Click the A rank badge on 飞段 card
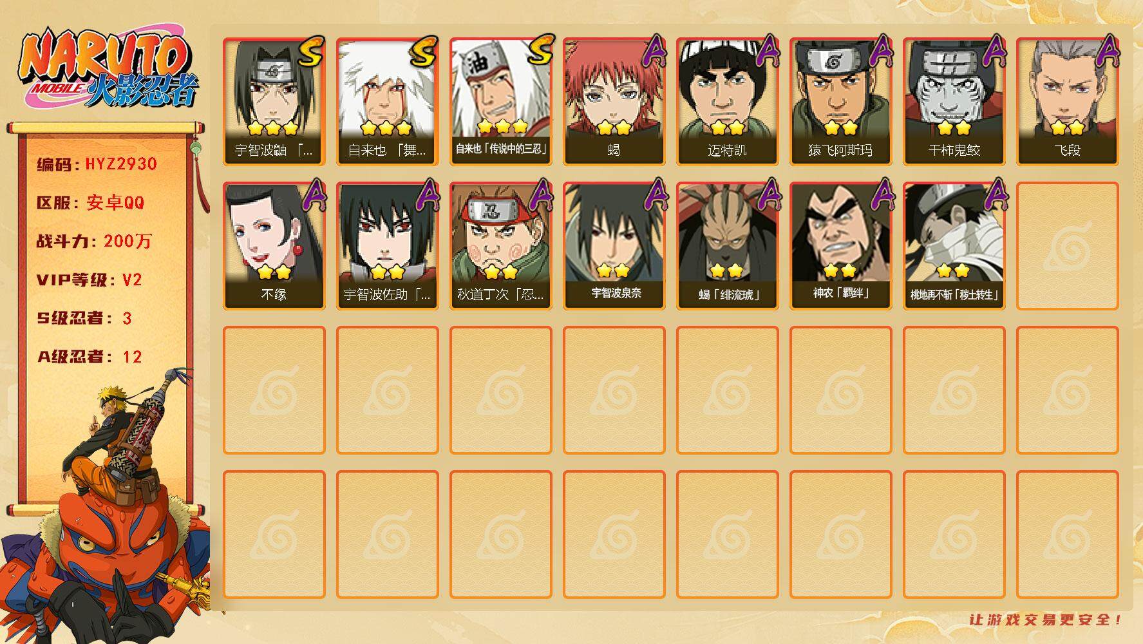 pos(1106,52)
